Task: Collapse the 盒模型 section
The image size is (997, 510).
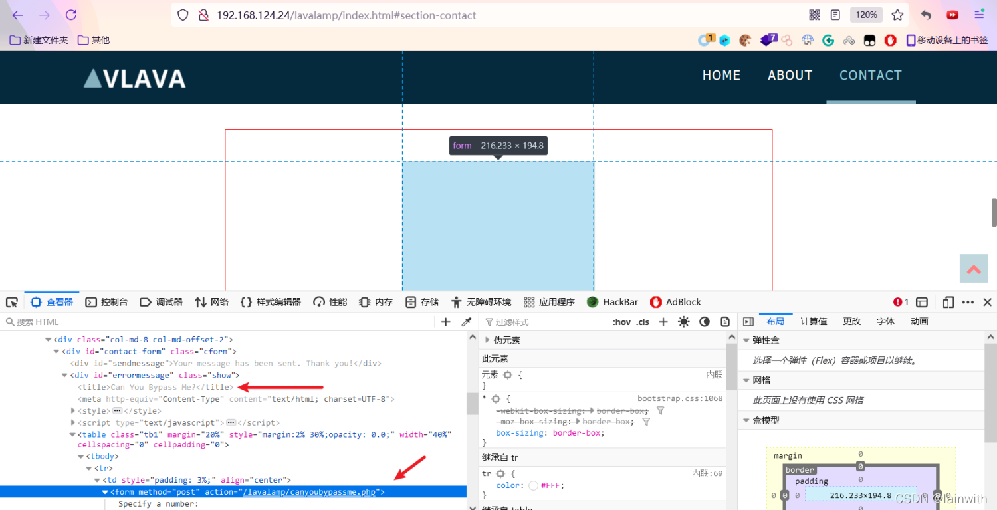Action: (745, 420)
